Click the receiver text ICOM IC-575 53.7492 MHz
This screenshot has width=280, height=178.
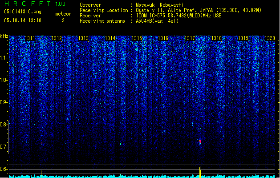179,16
